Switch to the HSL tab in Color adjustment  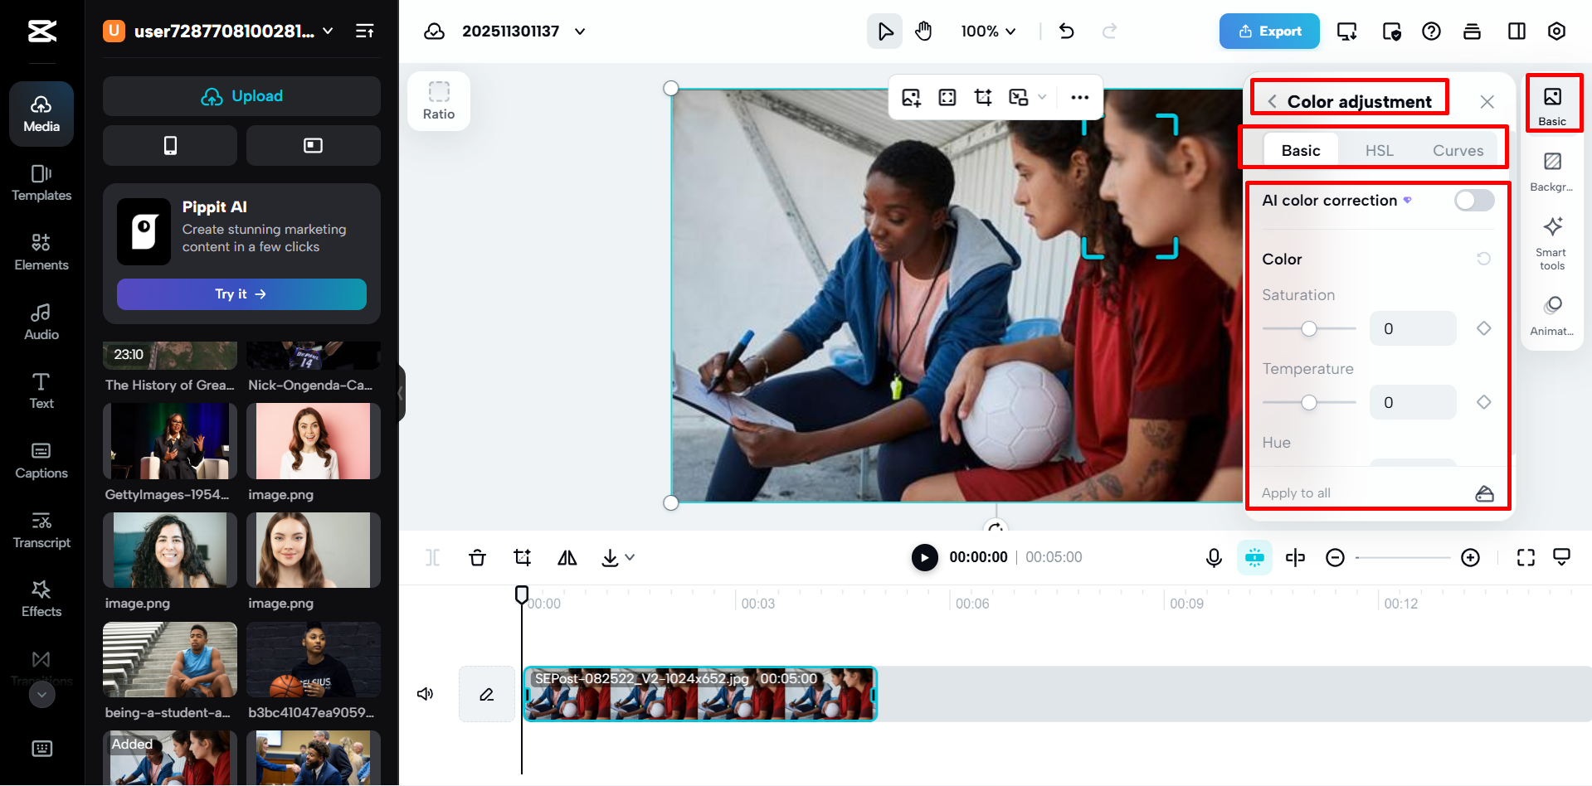coord(1379,150)
